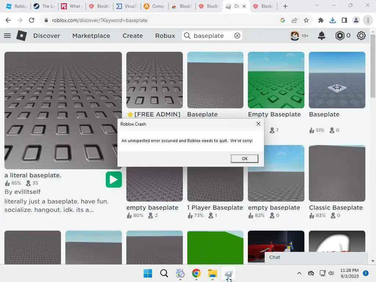
Task: Open the Chrome profile icon
Action: 356,21
